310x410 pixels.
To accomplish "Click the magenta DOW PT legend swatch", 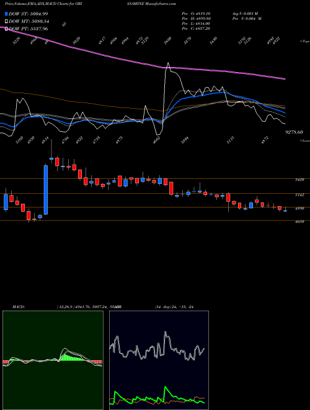I will 7,29.
